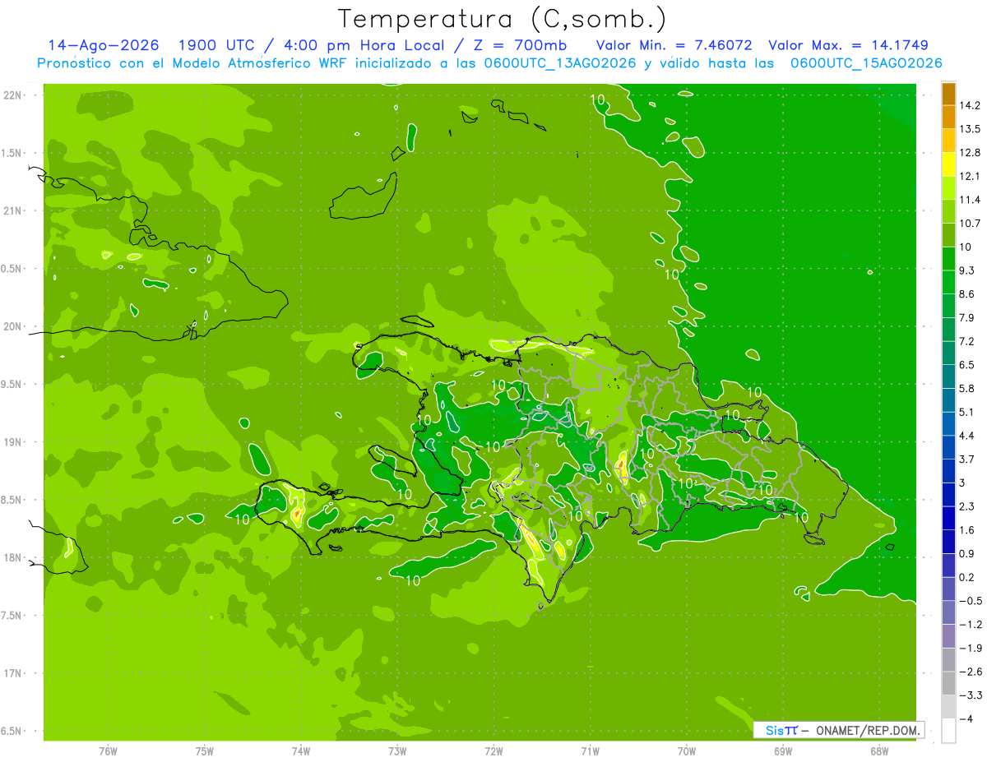
Task: Click the '-1.9' colorbar label
Action: click(969, 648)
